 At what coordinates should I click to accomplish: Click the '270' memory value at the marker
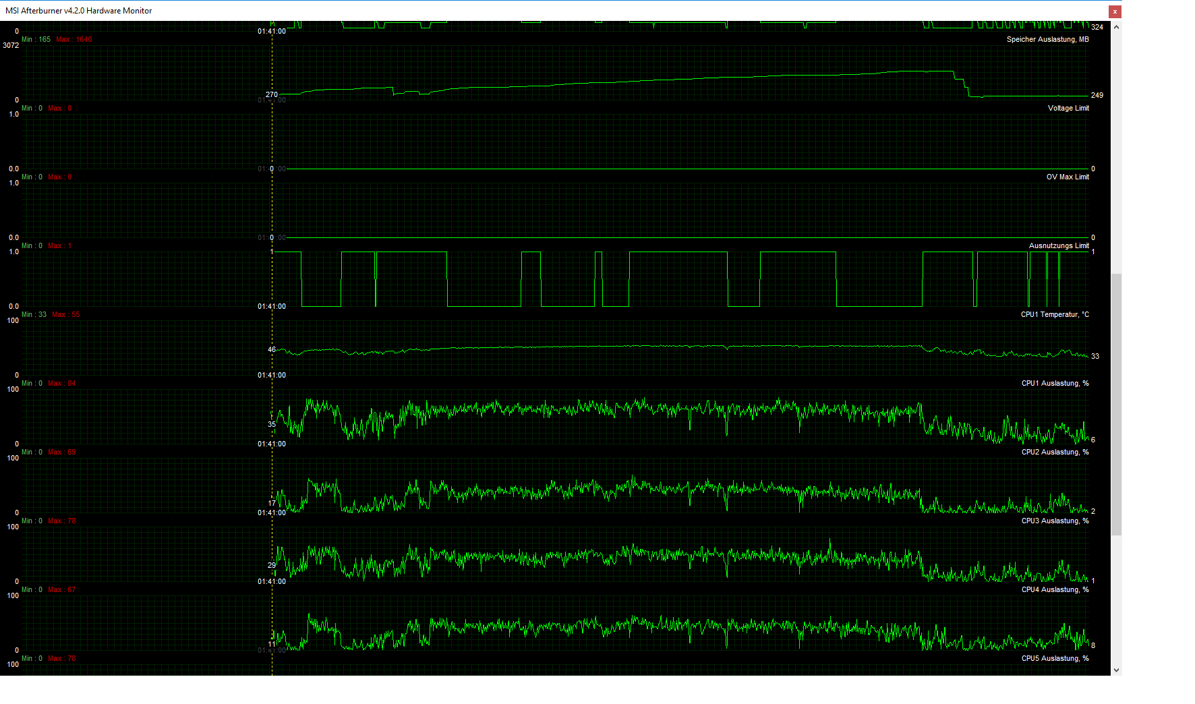click(x=272, y=94)
